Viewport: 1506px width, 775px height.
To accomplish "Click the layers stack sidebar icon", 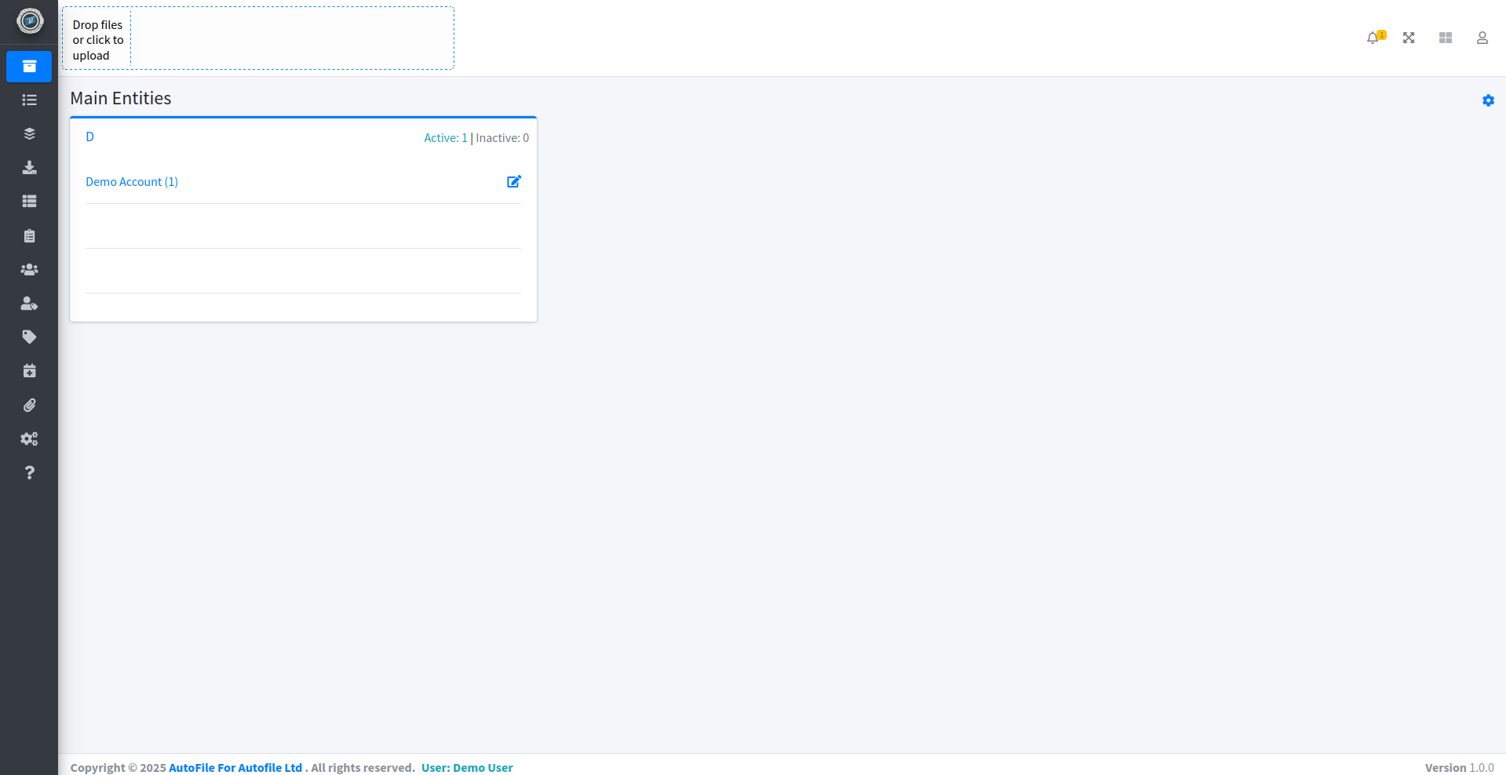I will pos(29,134).
